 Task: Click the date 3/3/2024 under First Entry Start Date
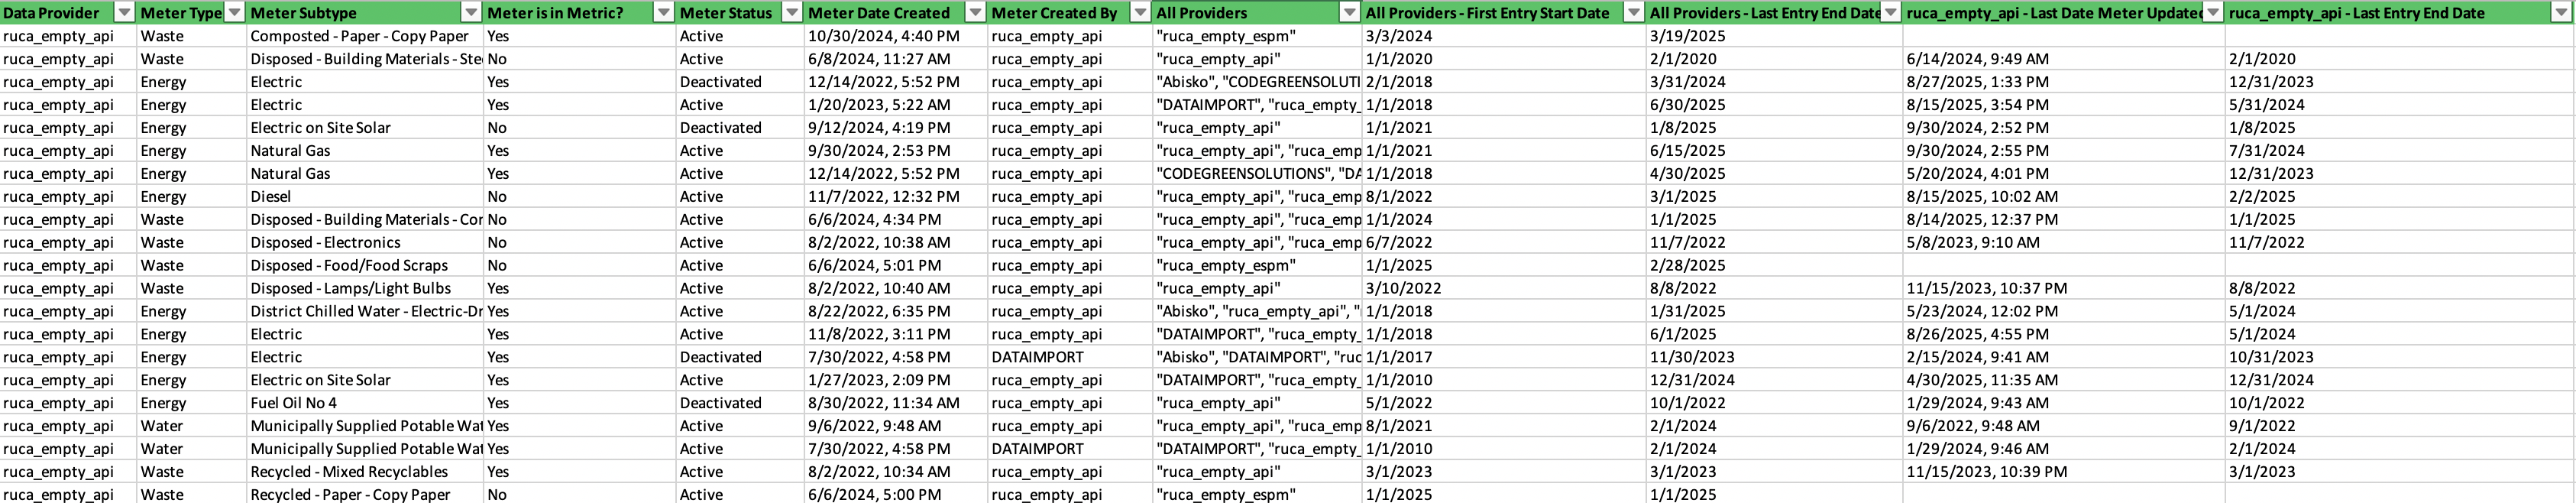point(1391,36)
